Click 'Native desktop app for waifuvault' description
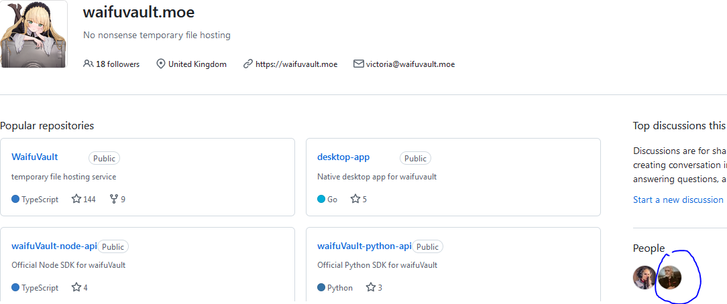 (377, 177)
